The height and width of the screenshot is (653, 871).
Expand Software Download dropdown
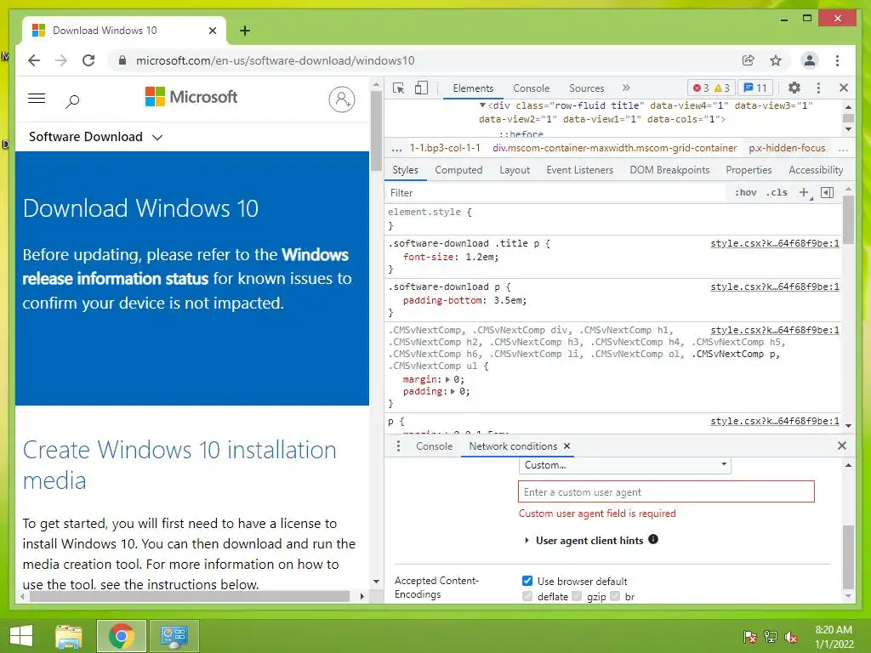point(95,137)
